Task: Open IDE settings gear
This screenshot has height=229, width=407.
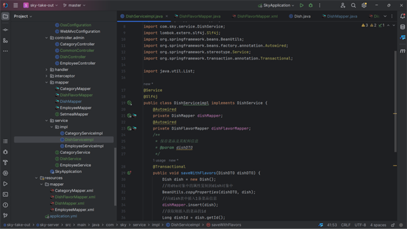Action: pos(364,5)
